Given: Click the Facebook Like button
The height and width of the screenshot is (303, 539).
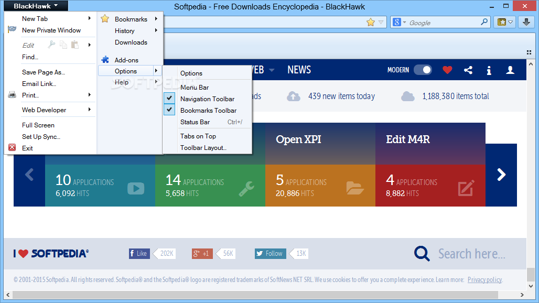Looking at the screenshot, I should pos(139,254).
